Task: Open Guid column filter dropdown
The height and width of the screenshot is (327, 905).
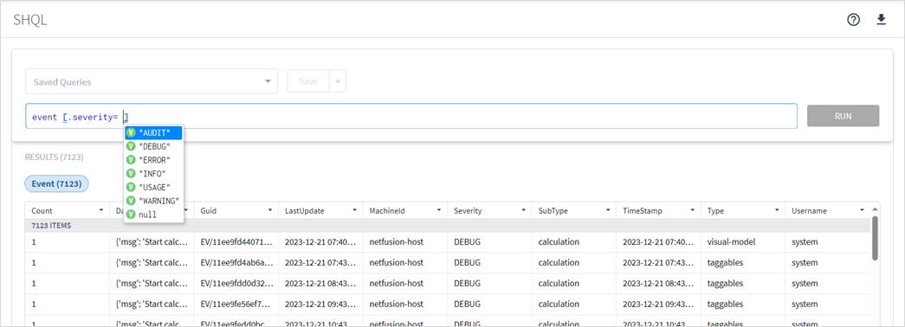Action: (x=270, y=210)
